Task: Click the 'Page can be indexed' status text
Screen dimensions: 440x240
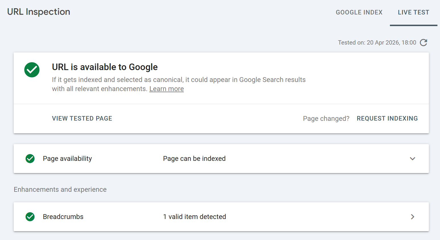Action: coord(194,159)
